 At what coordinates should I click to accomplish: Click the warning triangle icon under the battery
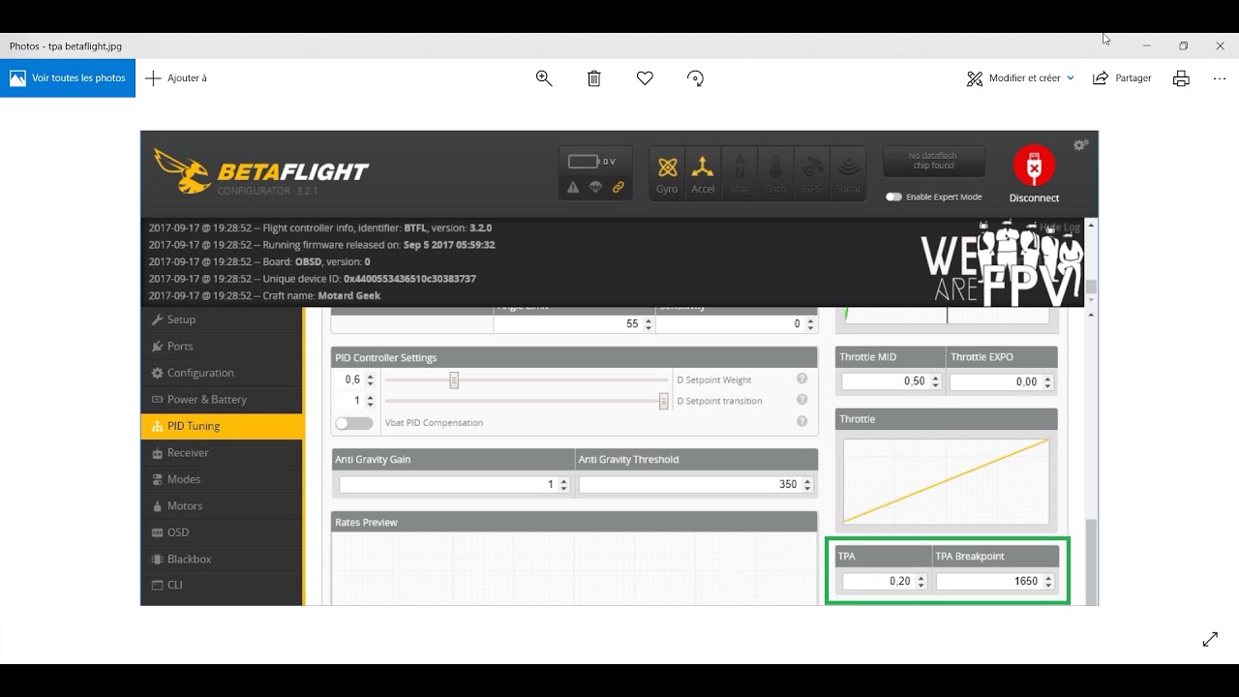[x=573, y=188]
